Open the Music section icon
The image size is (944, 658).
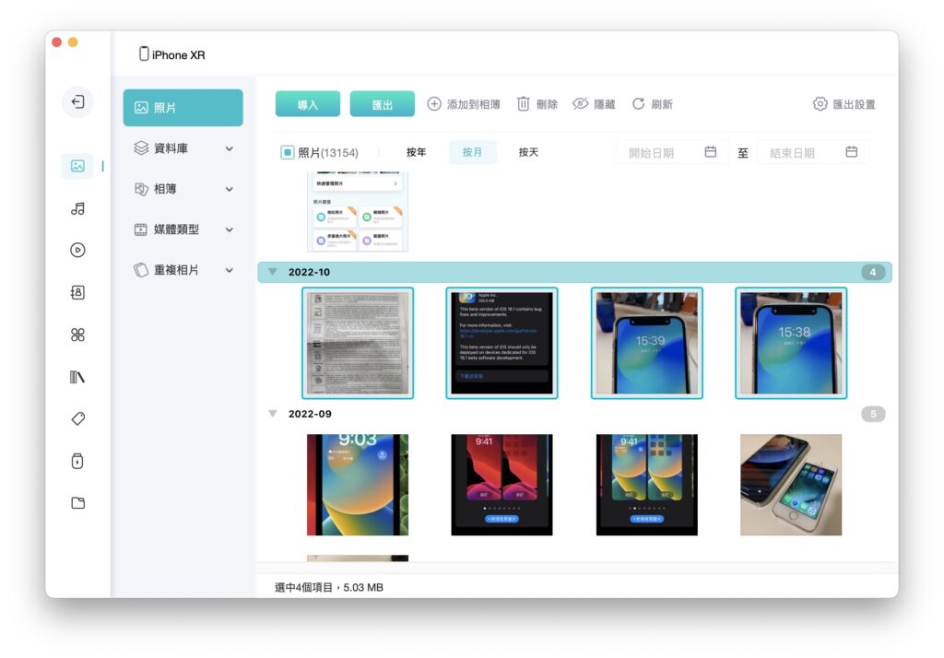click(x=77, y=208)
